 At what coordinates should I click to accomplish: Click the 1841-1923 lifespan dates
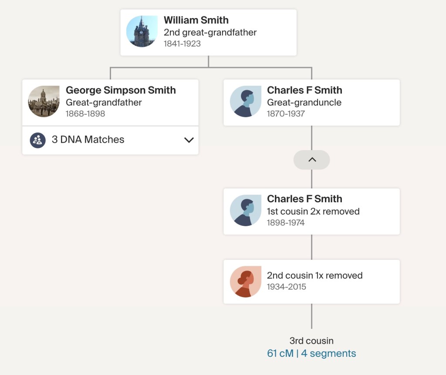182,44
